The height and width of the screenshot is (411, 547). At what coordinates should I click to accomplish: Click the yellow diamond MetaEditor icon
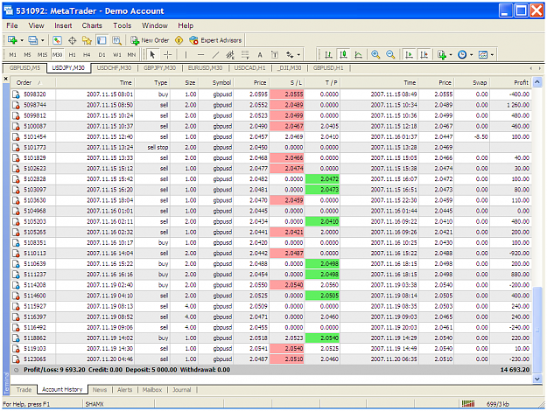pos(179,40)
